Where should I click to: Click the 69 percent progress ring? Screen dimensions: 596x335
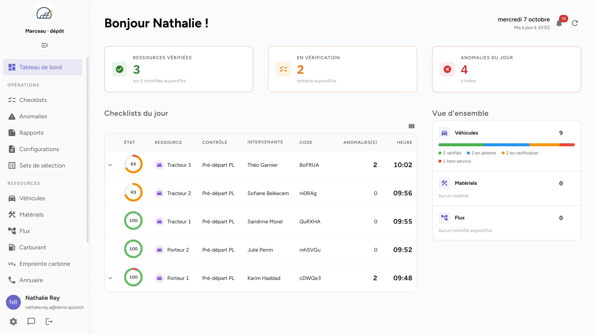133,192
